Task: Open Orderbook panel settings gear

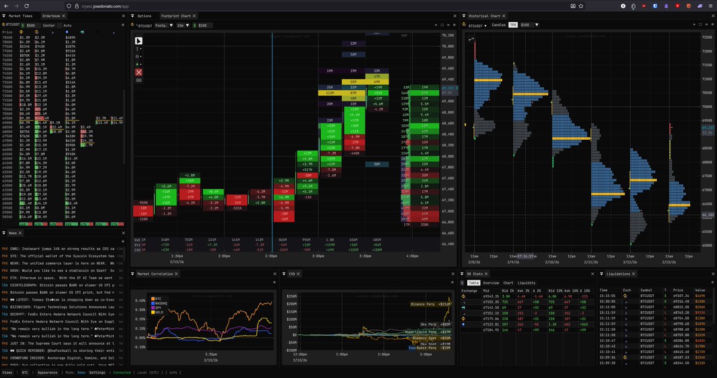Action: pos(124,25)
